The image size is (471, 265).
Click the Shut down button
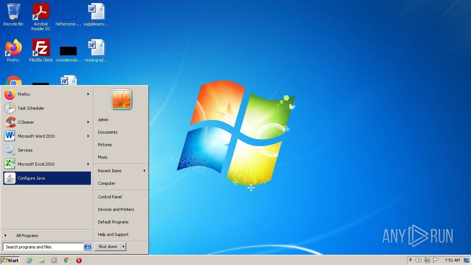tap(108, 247)
